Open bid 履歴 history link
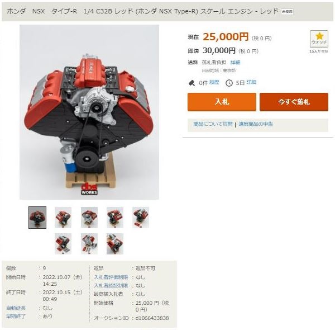335x330 pixels. click(x=214, y=82)
